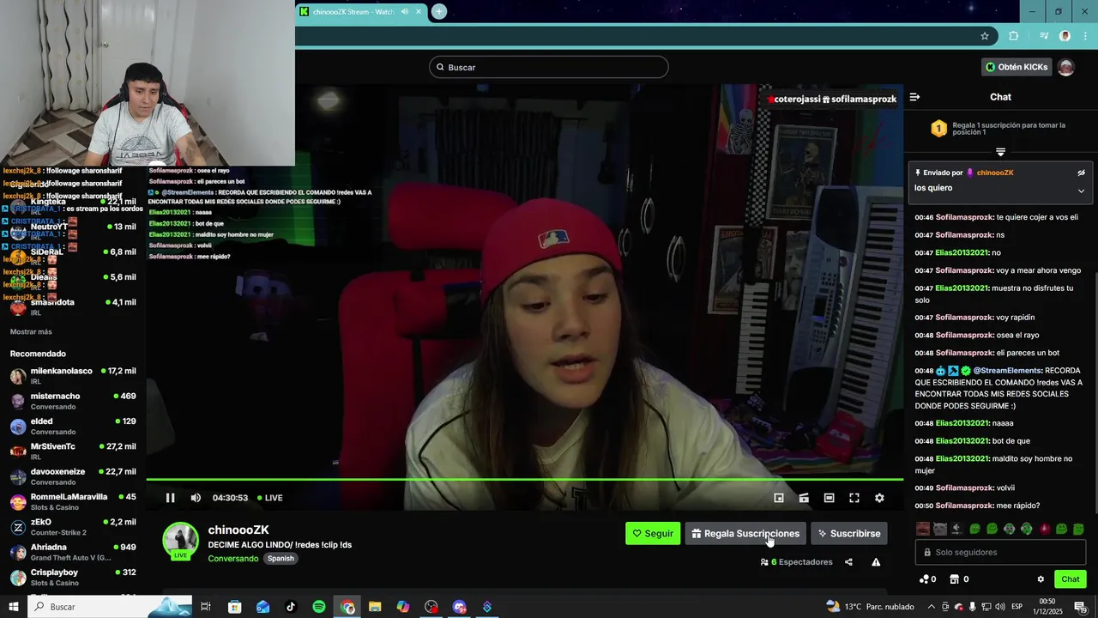Screen dimensions: 1098x618
Task: Pick the cat emote in quick row
Action: 940,529
